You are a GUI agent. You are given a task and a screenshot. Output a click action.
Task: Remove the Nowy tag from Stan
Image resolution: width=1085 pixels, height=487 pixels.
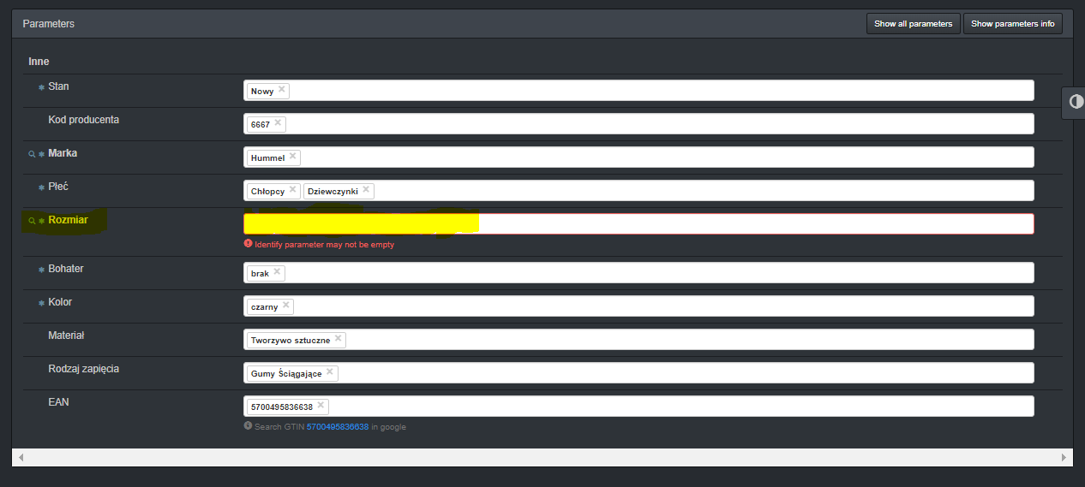coord(282,90)
